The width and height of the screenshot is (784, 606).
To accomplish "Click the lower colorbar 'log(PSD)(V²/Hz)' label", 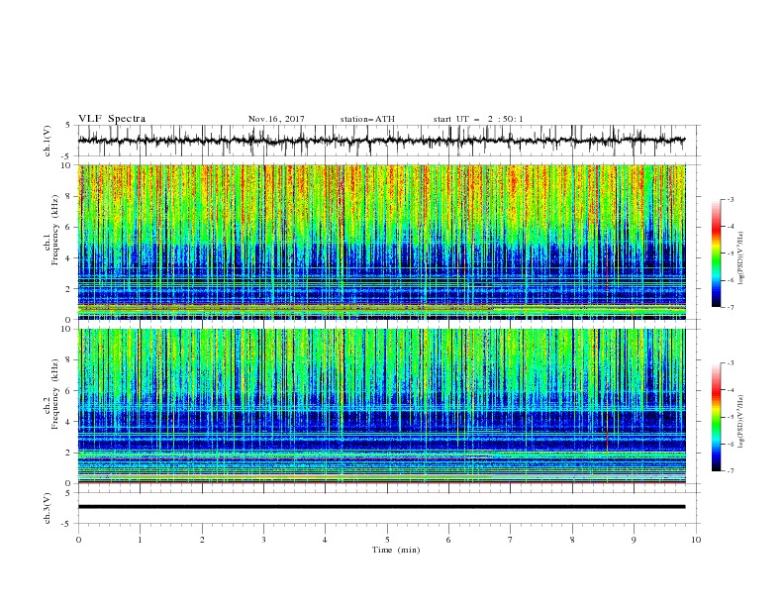I will (x=741, y=422).
